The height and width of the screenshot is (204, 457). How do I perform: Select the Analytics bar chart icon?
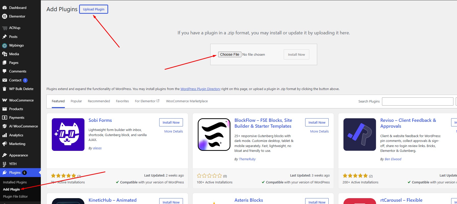[5, 135]
